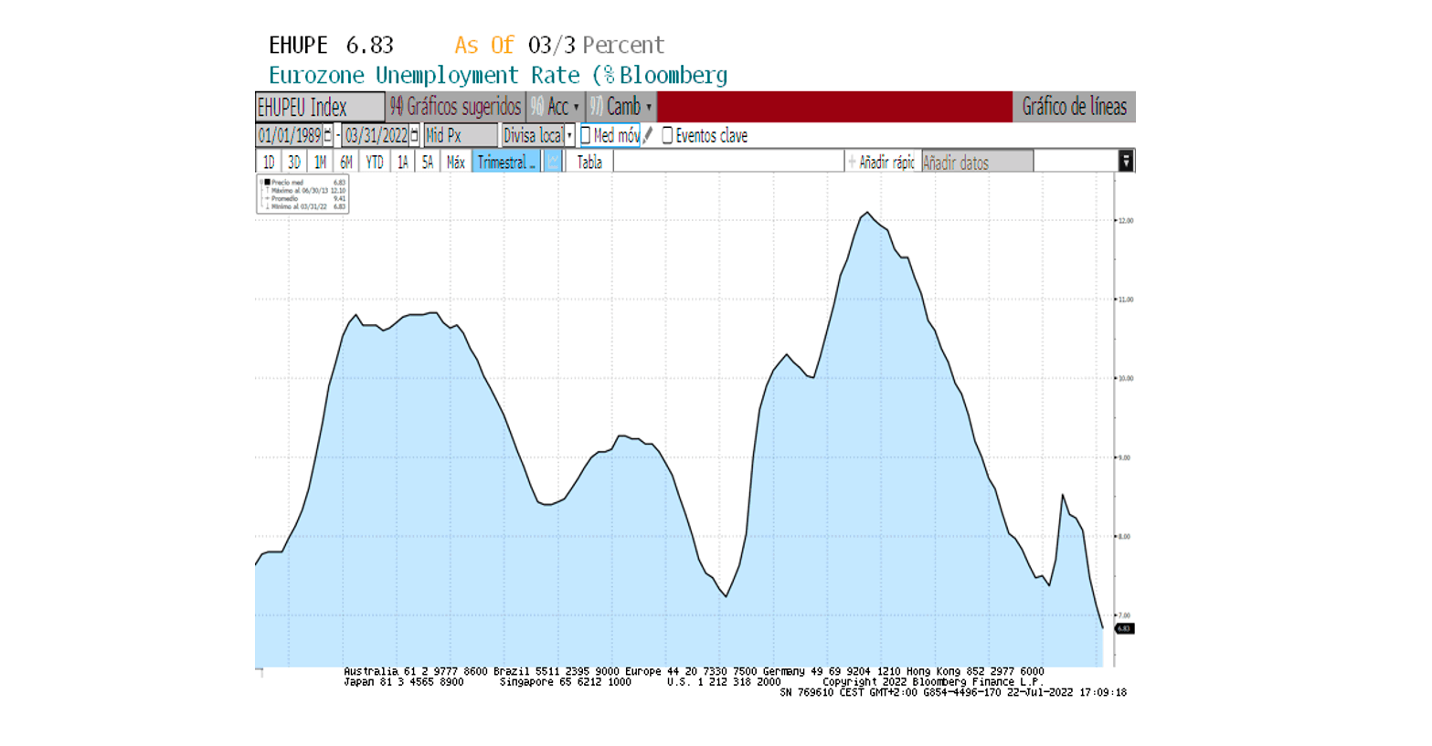The image size is (1432, 746).
Task: Click the Gráfico de líneas button
Action: click(1074, 107)
